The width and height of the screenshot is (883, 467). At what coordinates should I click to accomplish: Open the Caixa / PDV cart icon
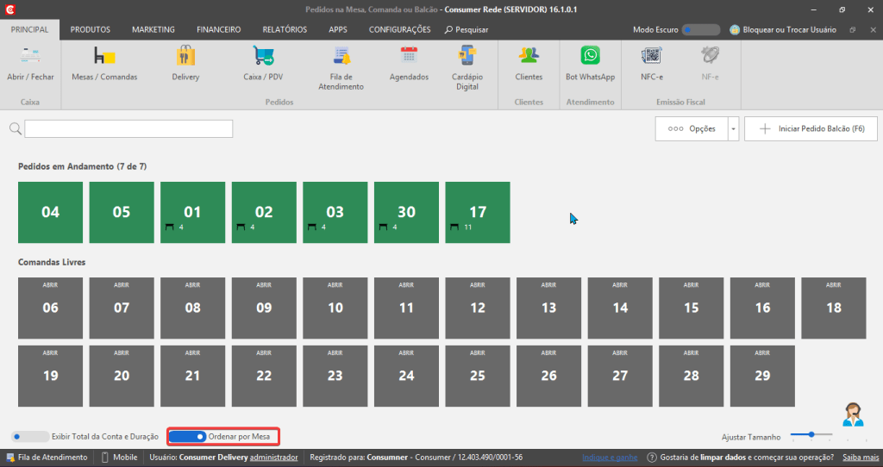click(x=263, y=56)
